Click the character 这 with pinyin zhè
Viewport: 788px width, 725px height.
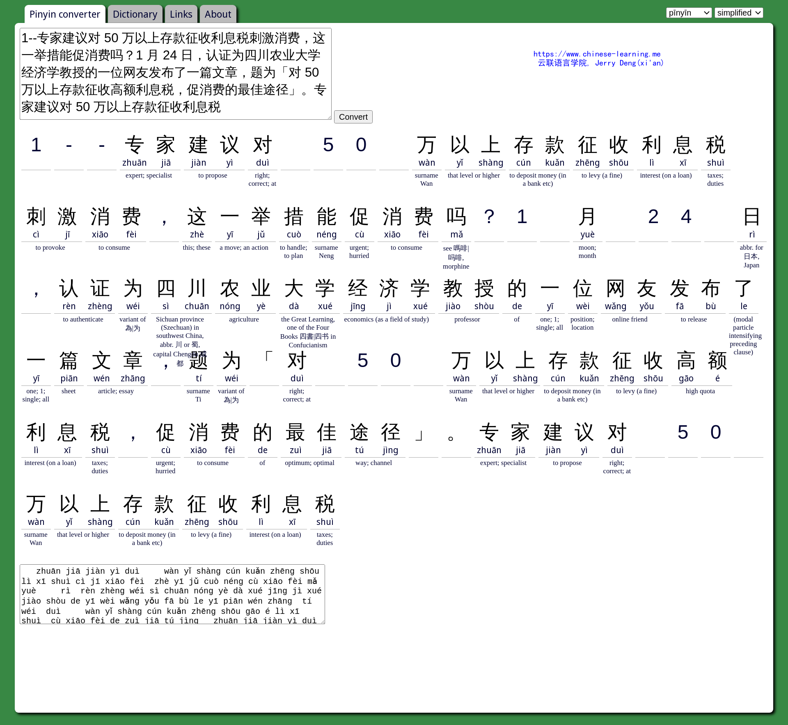click(x=197, y=217)
